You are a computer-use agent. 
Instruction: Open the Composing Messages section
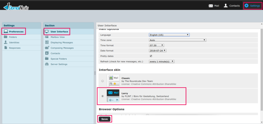68,48
